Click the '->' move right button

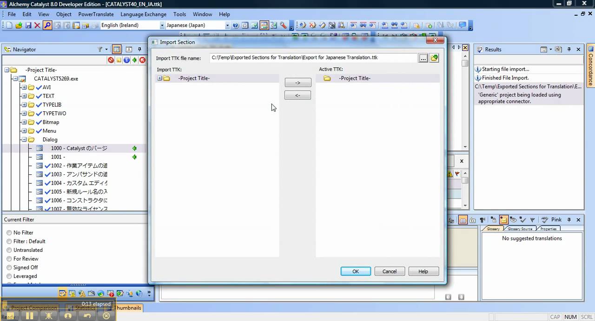click(297, 83)
